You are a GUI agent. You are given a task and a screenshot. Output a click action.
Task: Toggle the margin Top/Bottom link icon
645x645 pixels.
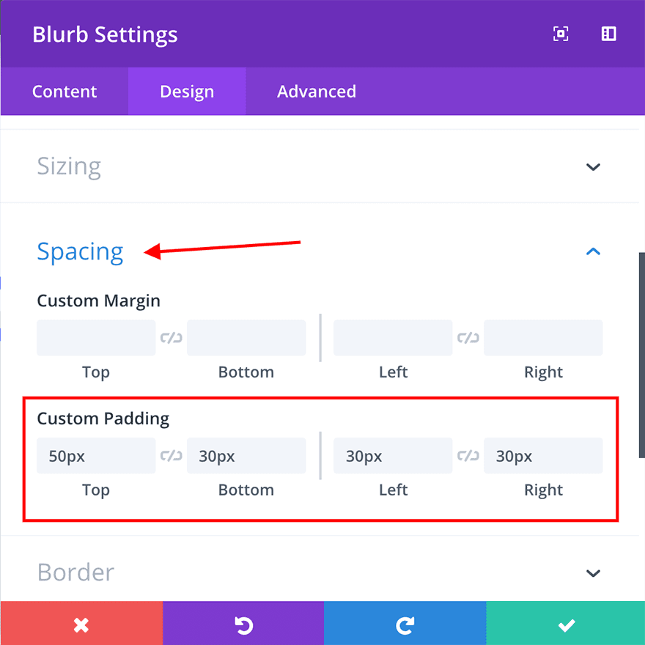(172, 338)
